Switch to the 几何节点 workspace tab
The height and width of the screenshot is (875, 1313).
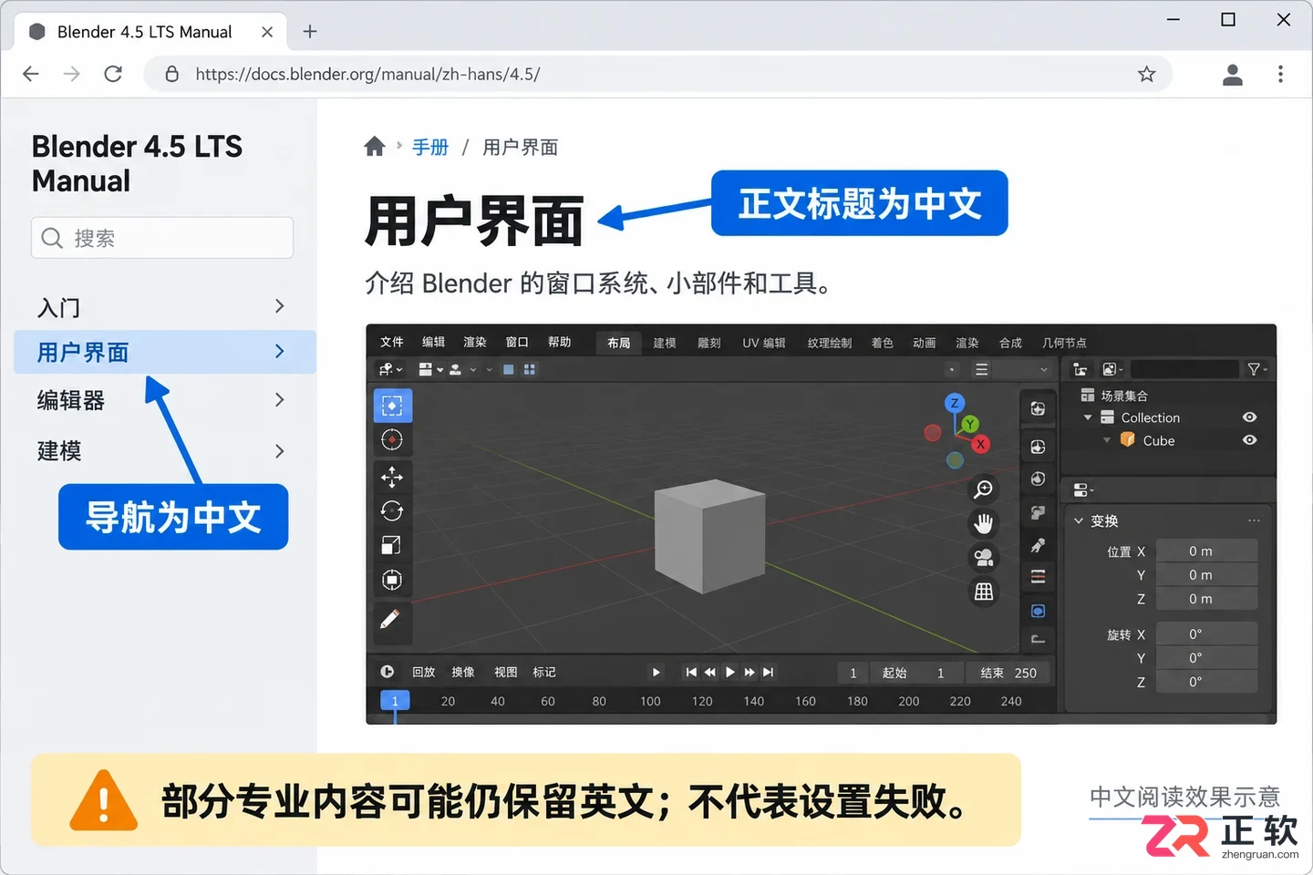pyautogui.click(x=1064, y=343)
